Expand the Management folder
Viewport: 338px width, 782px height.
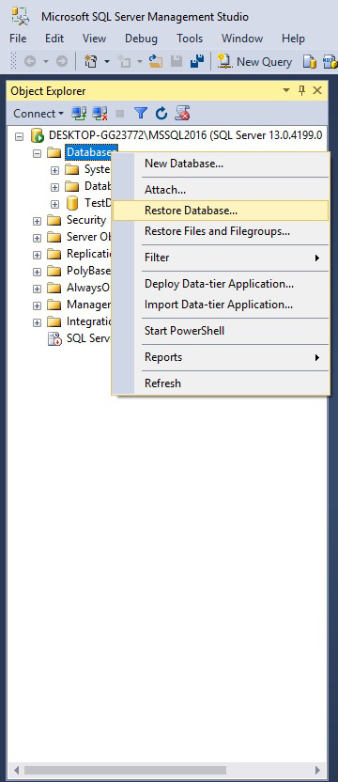click(37, 305)
